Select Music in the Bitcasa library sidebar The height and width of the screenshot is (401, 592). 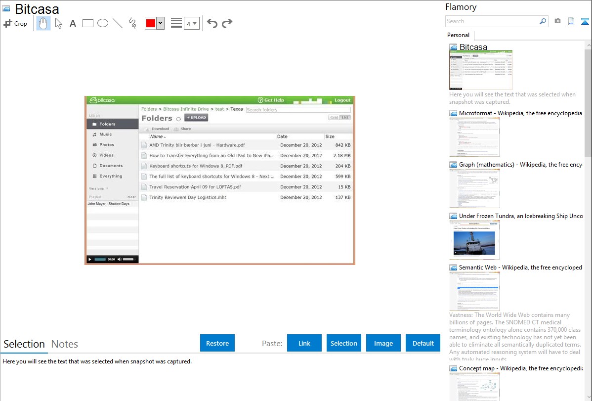(x=113, y=134)
